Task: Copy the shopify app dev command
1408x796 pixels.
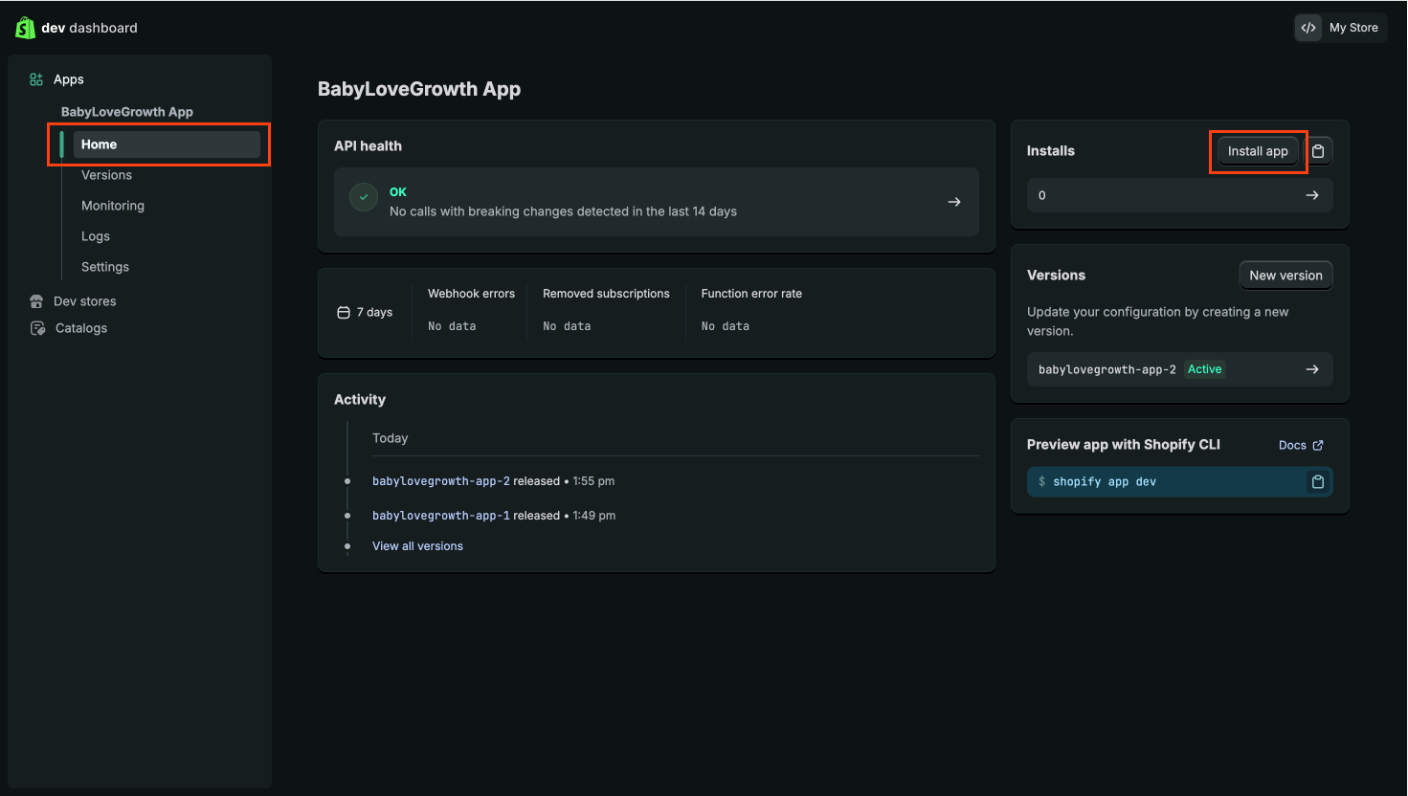Action: [1317, 482]
